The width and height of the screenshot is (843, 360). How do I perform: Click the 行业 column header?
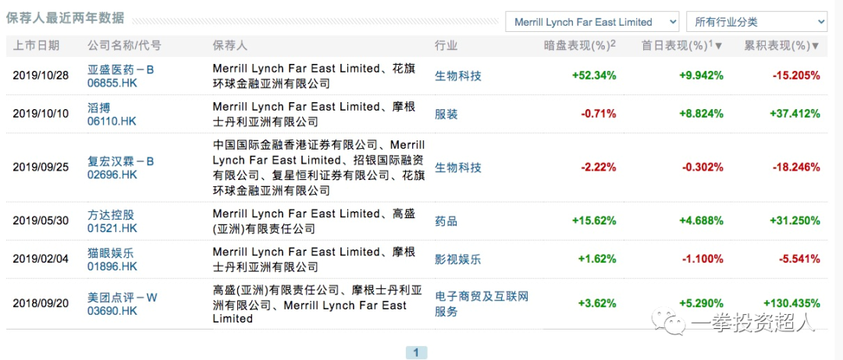(446, 46)
